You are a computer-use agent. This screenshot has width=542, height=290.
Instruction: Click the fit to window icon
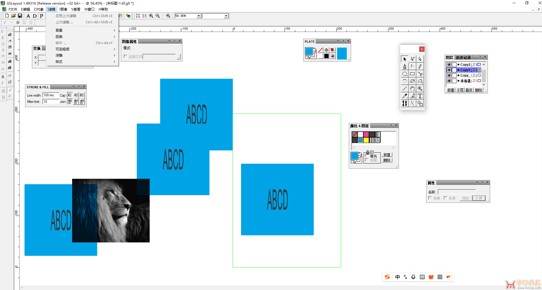[x=138, y=16]
